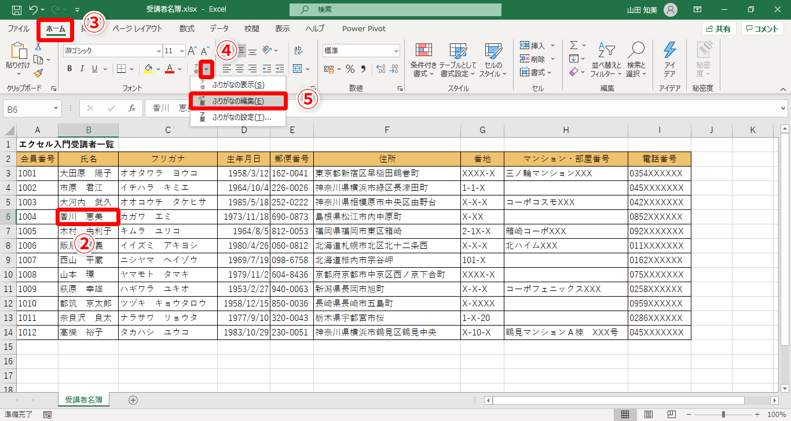Apply the yellow fill color

pos(148,69)
